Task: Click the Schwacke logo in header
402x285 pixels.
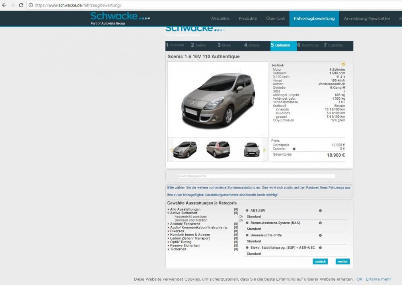Action: 120,18
